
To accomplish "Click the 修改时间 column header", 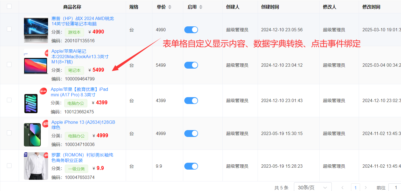I will point(371,7).
